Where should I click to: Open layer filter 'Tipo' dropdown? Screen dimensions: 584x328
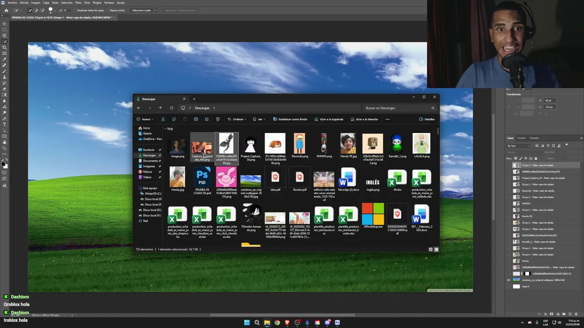519,146
